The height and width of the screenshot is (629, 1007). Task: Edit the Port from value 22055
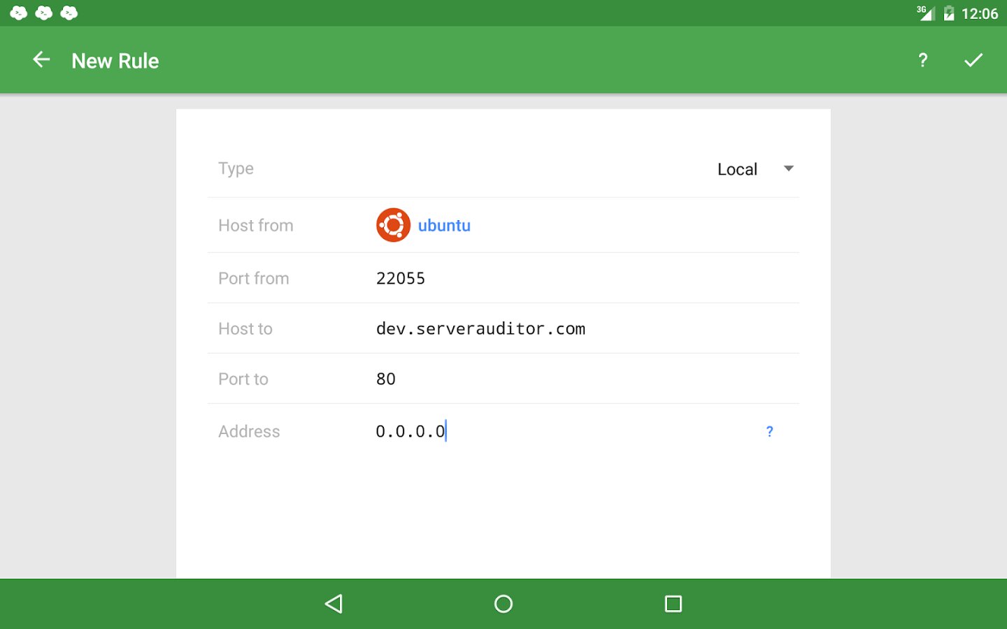click(x=401, y=278)
